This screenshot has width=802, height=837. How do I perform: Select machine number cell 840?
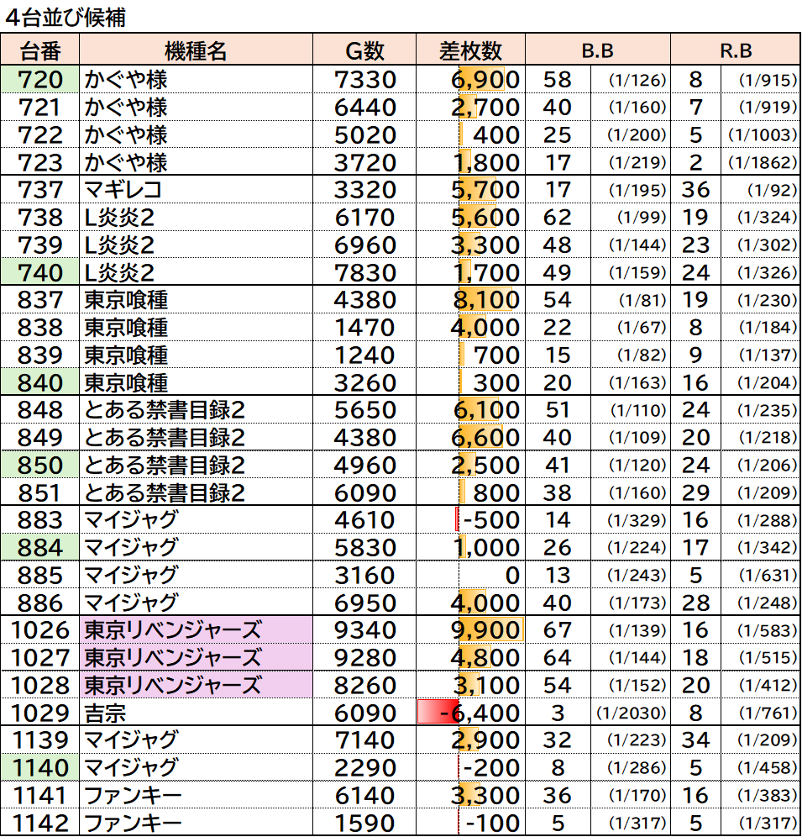tap(40, 382)
